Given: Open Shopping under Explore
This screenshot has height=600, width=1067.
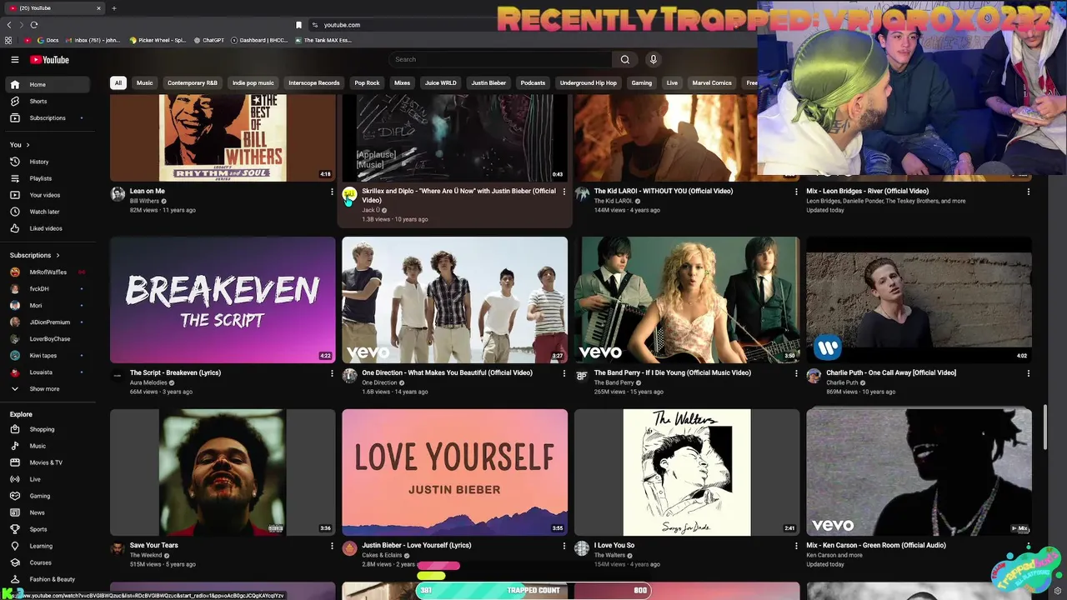Looking at the screenshot, I should (x=47, y=429).
